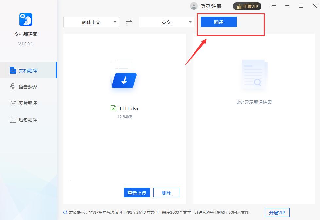Click the blue 翻译 translate button
This screenshot has width=320, height=220.
pos(218,22)
